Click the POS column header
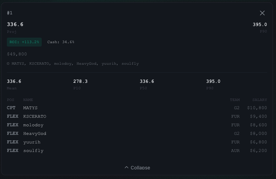This screenshot has width=276, height=179. click(11, 100)
